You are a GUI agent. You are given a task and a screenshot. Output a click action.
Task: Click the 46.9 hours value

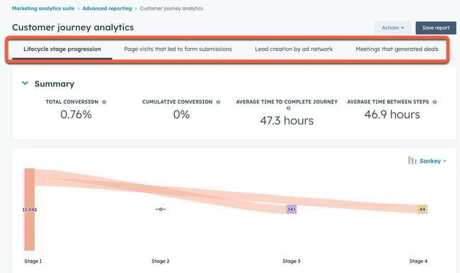pyautogui.click(x=392, y=115)
